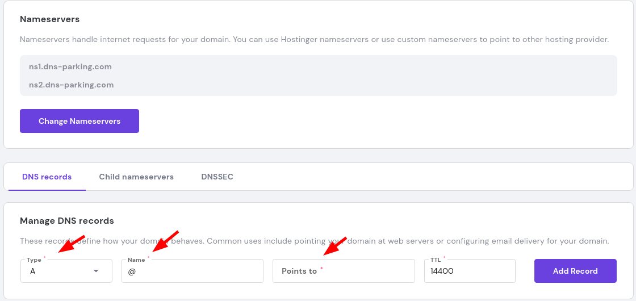
Task: Click the Nameservers section heading
Action: click(50, 19)
